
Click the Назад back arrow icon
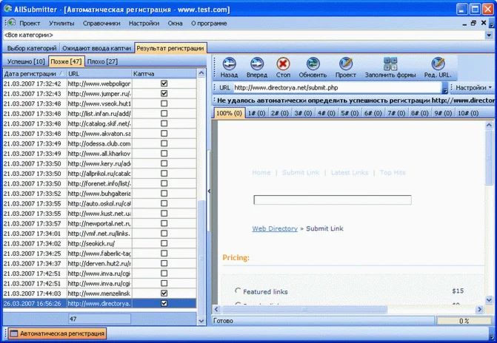pos(229,64)
